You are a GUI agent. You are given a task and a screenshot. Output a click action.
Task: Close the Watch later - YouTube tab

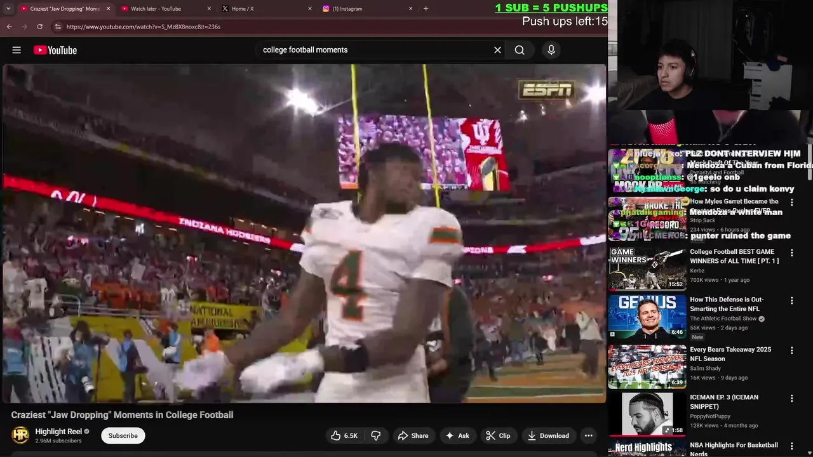209,9
